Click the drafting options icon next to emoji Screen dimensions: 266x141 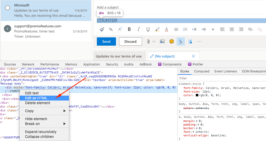pos(190,42)
